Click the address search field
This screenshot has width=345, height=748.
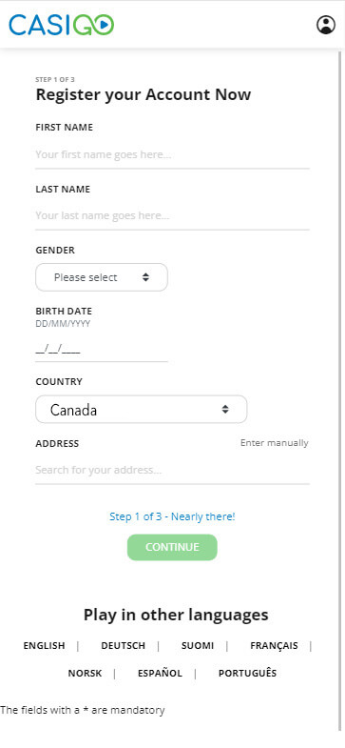point(172,470)
